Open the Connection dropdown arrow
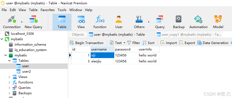 click(x=22, y=22)
